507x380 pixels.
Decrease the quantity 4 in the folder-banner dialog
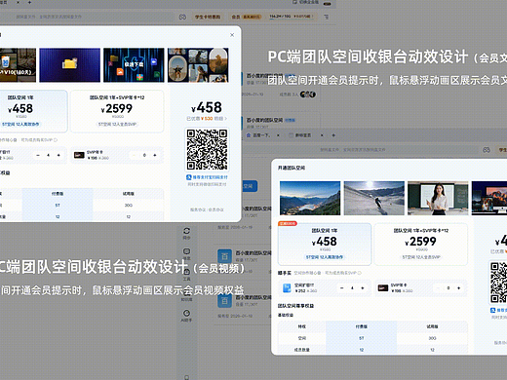pos(38,155)
